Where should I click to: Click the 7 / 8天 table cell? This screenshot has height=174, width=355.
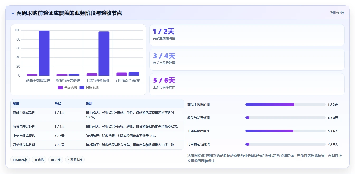coord(60,145)
